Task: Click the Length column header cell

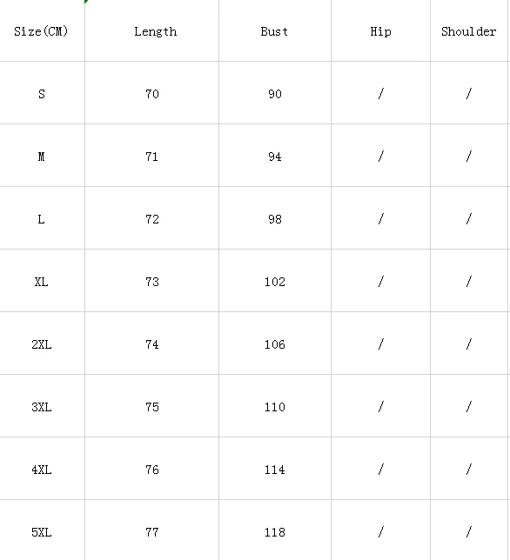Action: [x=152, y=30]
